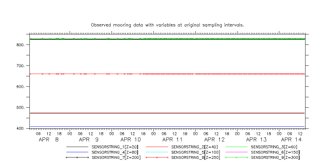330x165 pixels.
Task: Select the SENSORSTRING_3[Z=60] legend entry text
Action: pyautogui.click(x=274, y=147)
